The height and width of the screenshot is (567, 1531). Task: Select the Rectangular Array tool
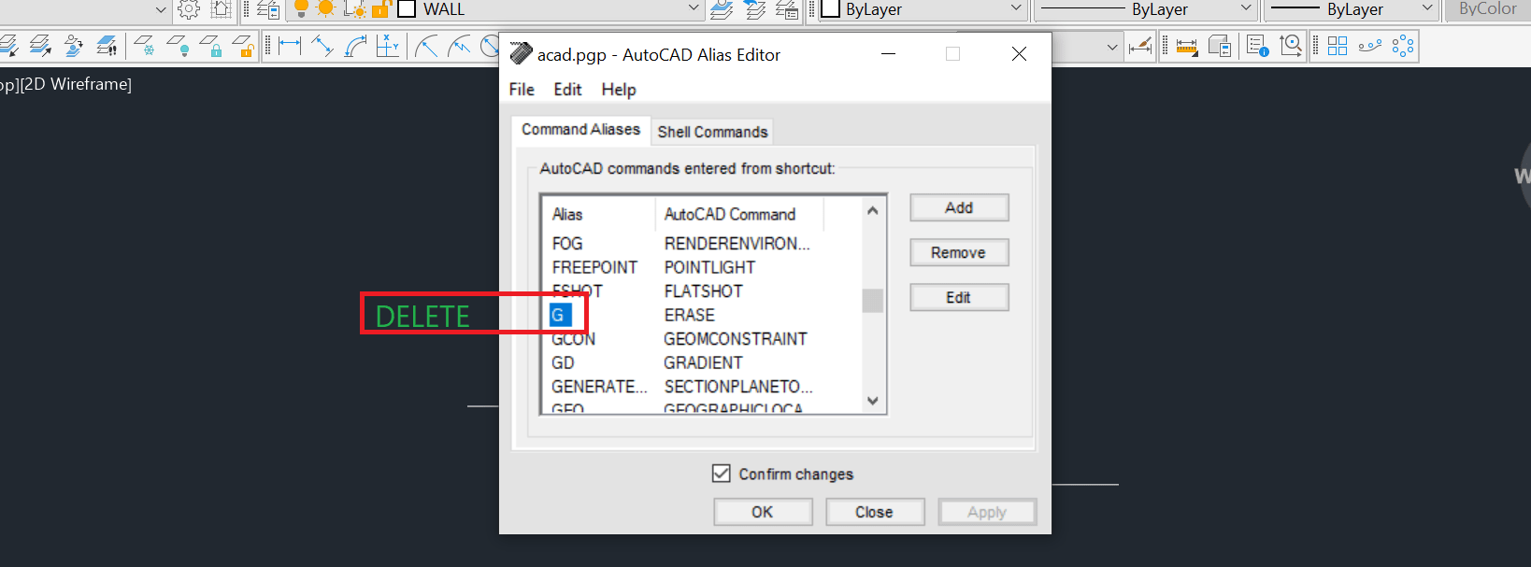1338,46
